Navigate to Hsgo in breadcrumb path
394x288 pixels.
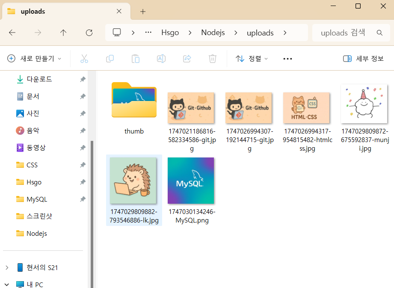tap(170, 33)
